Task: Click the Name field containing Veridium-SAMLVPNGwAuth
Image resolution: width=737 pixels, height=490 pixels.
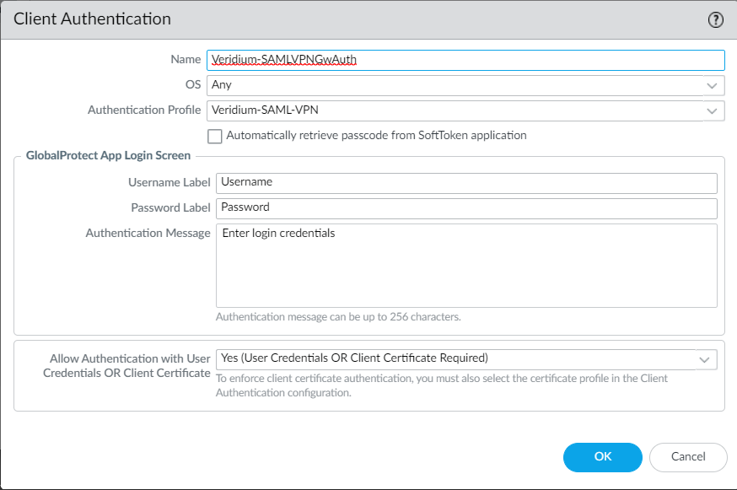Action: [465, 60]
